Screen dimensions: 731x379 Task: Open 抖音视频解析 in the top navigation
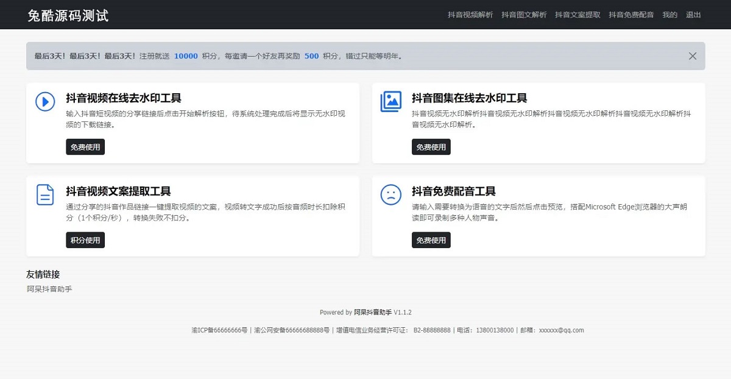(x=470, y=15)
